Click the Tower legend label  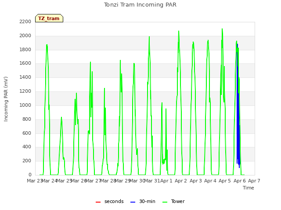(178, 201)
